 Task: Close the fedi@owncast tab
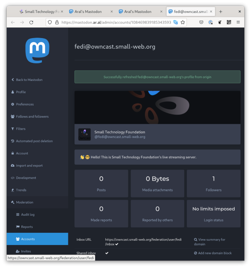(211, 11)
